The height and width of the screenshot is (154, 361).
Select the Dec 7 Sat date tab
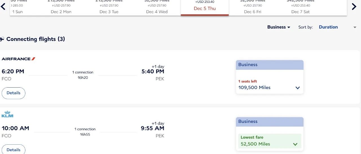pyautogui.click(x=301, y=8)
